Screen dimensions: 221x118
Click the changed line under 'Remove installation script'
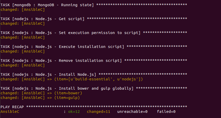[x=23, y=65]
